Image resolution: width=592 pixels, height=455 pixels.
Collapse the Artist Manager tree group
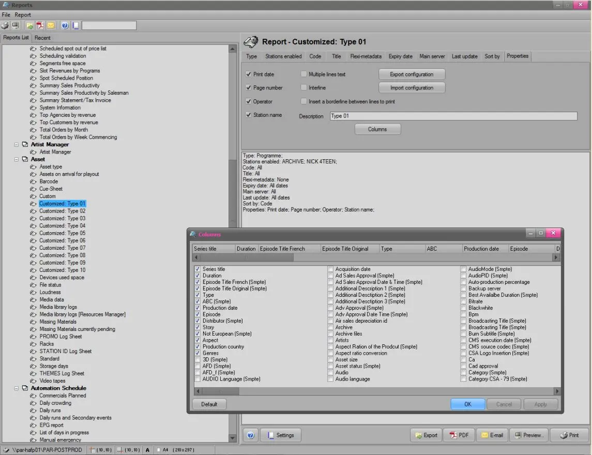click(x=17, y=145)
